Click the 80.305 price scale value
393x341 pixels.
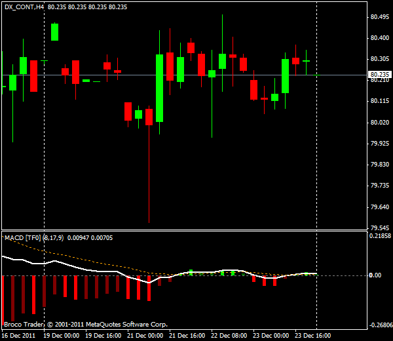click(x=380, y=59)
